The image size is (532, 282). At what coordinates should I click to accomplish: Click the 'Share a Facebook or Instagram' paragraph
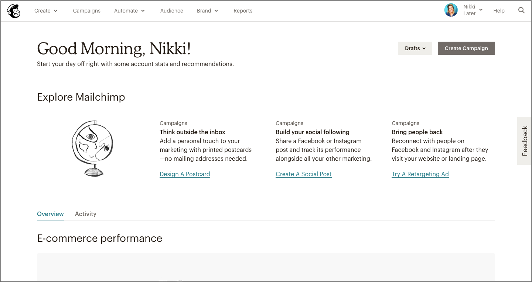coord(324,150)
